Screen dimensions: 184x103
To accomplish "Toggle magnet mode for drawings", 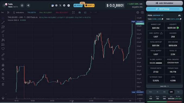I will pyautogui.click(x=3, y=65).
